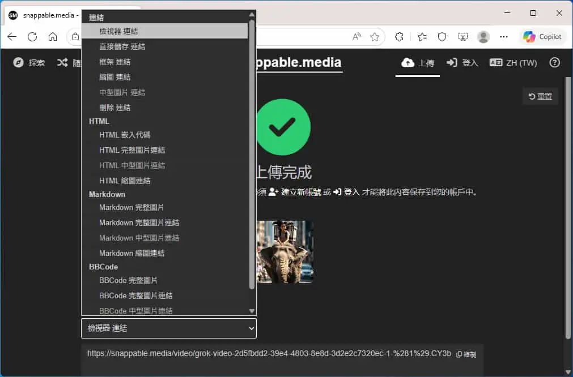
Task: Click dropdown list scroll down arrow
Action: point(252,311)
